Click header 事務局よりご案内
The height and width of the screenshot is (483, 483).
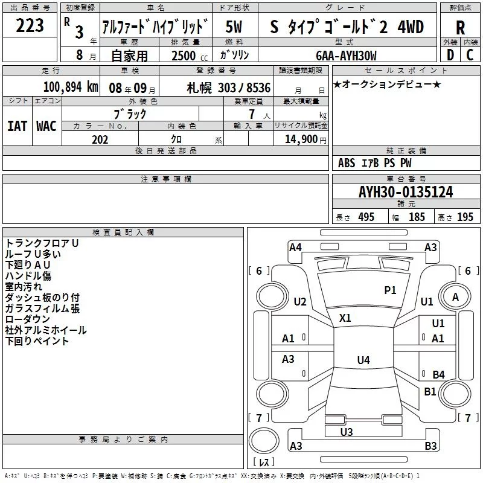point(123,440)
